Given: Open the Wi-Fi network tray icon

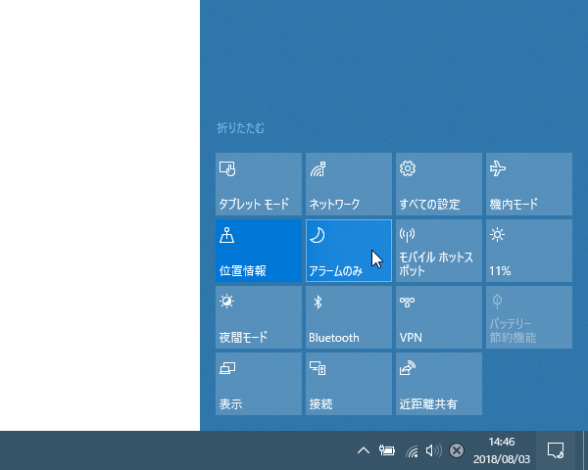Looking at the screenshot, I should pyautogui.click(x=412, y=450).
